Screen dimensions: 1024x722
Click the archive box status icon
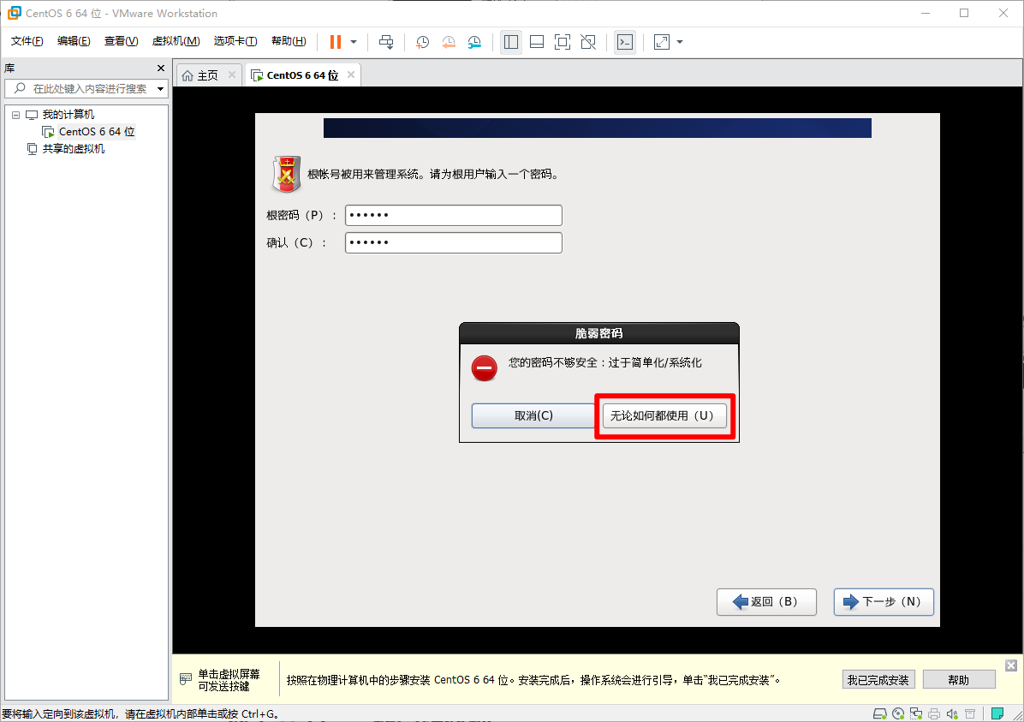coord(970,714)
